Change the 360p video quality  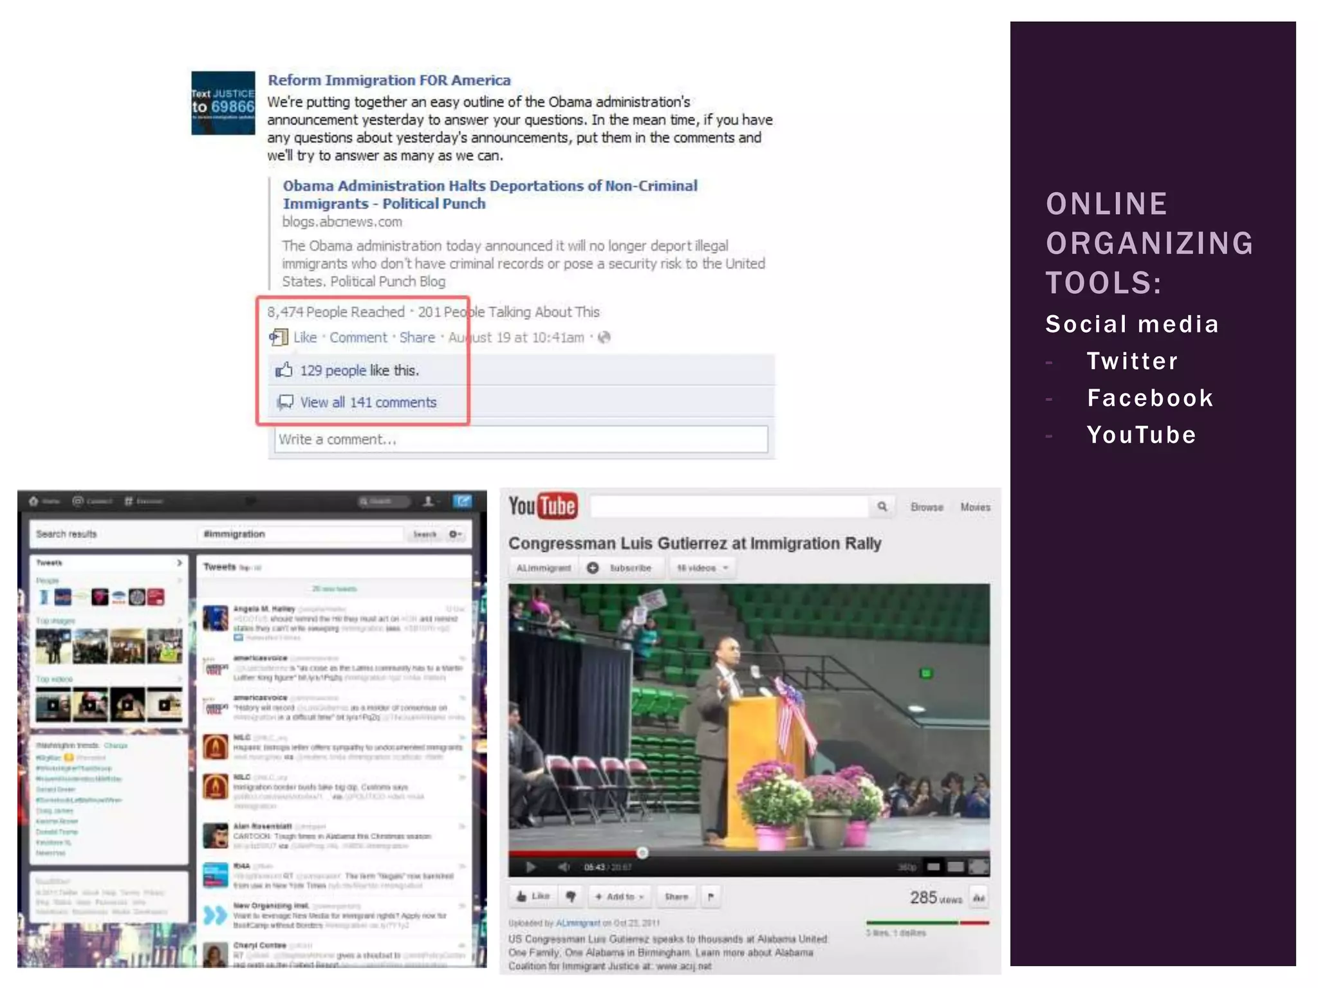click(x=907, y=868)
